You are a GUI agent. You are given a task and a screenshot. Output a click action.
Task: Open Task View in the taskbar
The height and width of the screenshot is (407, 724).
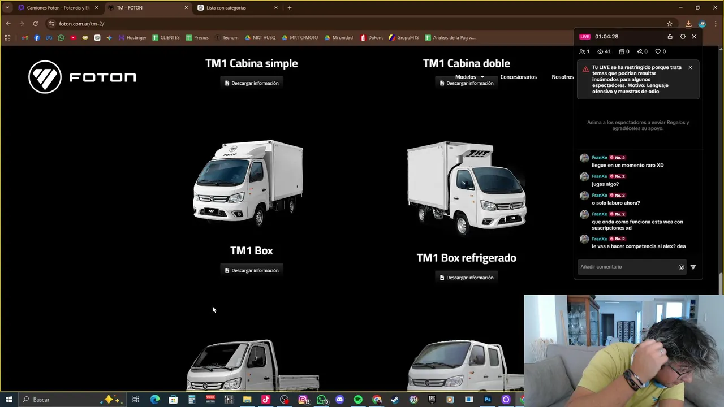[136, 400]
